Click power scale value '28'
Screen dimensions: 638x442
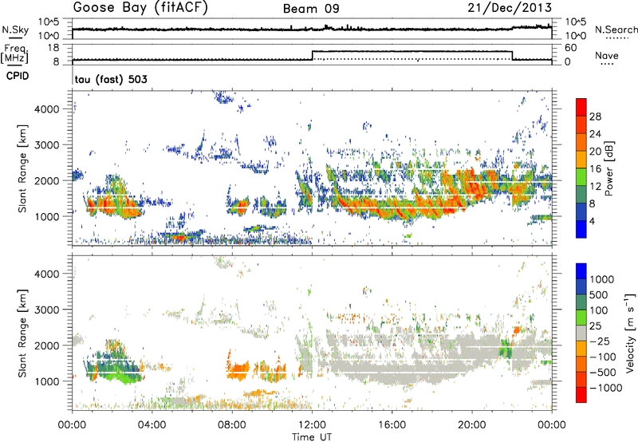[x=595, y=116]
